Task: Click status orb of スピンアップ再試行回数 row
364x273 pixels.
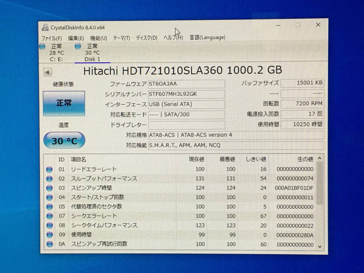Action: coord(49,244)
